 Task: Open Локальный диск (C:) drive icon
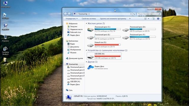(x=91, y=30)
